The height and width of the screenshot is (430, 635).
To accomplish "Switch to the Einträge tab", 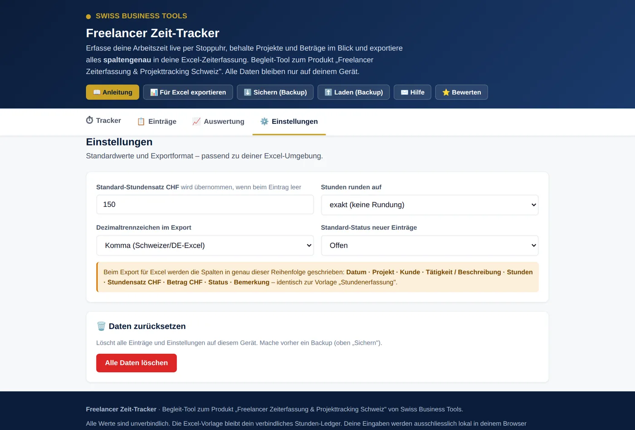I will 156,122.
